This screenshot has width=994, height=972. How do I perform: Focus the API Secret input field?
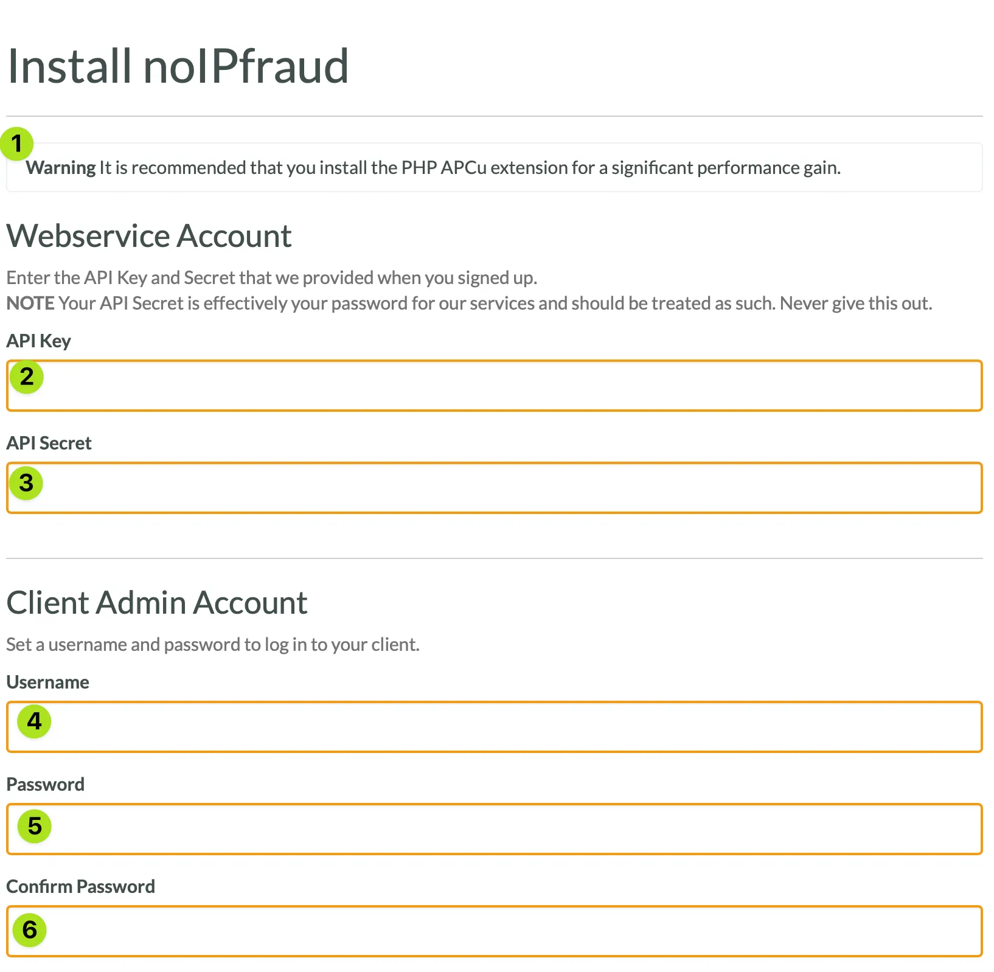pos(494,488)
